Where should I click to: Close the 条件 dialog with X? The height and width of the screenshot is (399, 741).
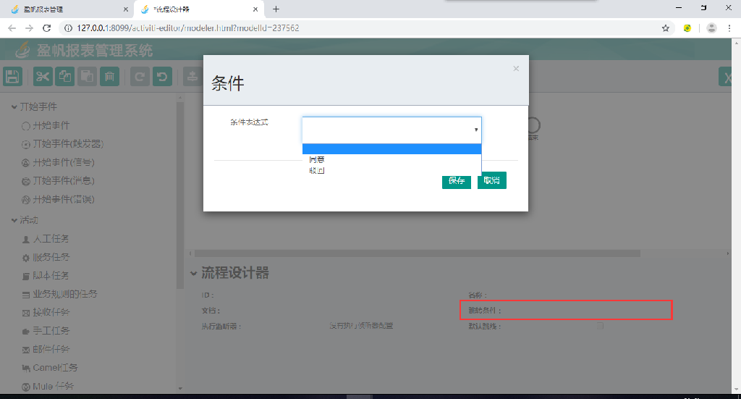click(516, 69)
